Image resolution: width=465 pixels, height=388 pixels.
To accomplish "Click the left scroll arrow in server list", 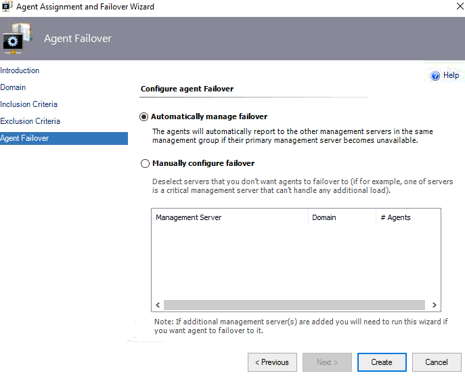I will (x=158, y=305).
